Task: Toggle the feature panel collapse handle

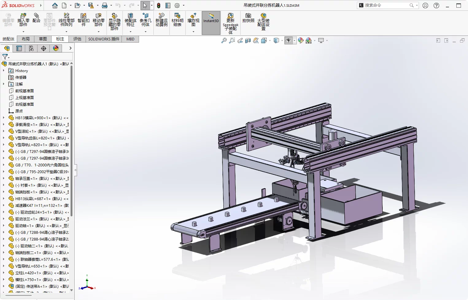Action: tap(75, 170)
